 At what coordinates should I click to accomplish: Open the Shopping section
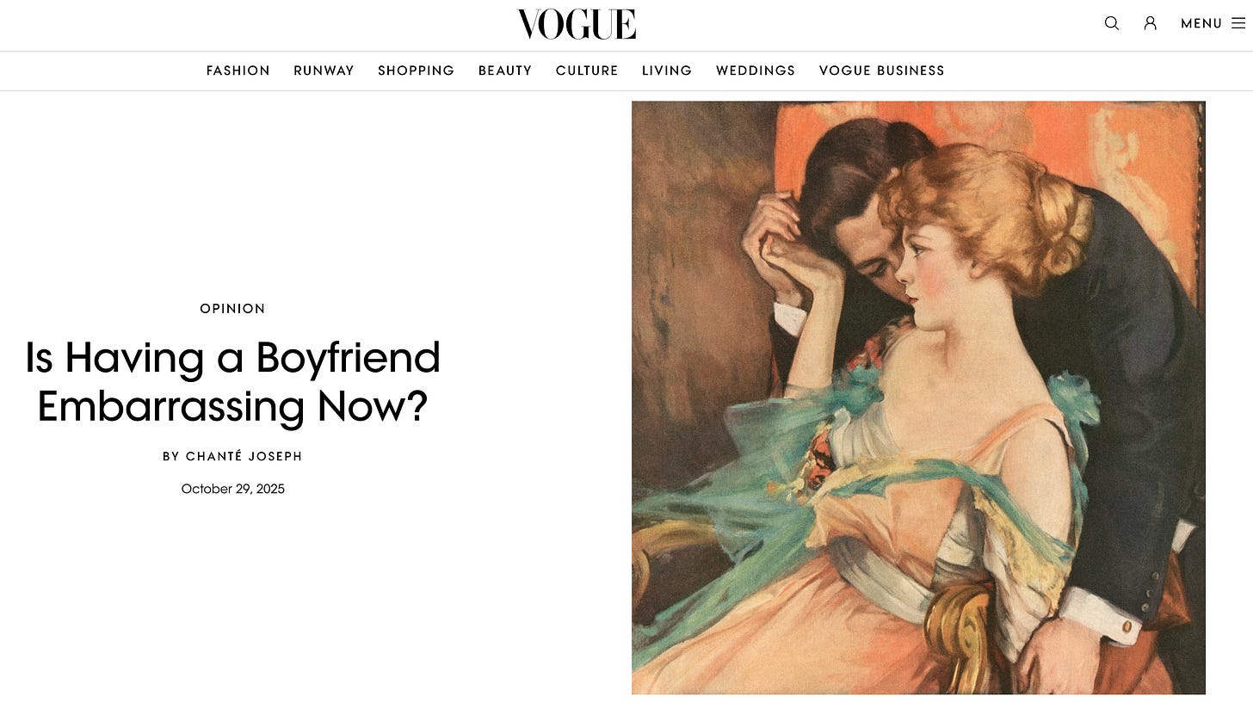[x=417, y=71]
